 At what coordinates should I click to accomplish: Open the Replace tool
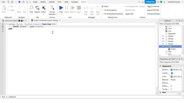[x=37, y=8]
